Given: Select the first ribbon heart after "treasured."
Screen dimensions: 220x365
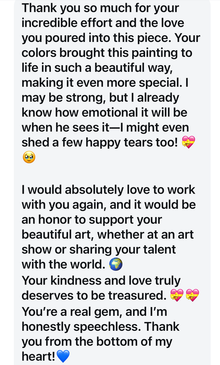Looking at the screenshot, I should tap(177, 295).
